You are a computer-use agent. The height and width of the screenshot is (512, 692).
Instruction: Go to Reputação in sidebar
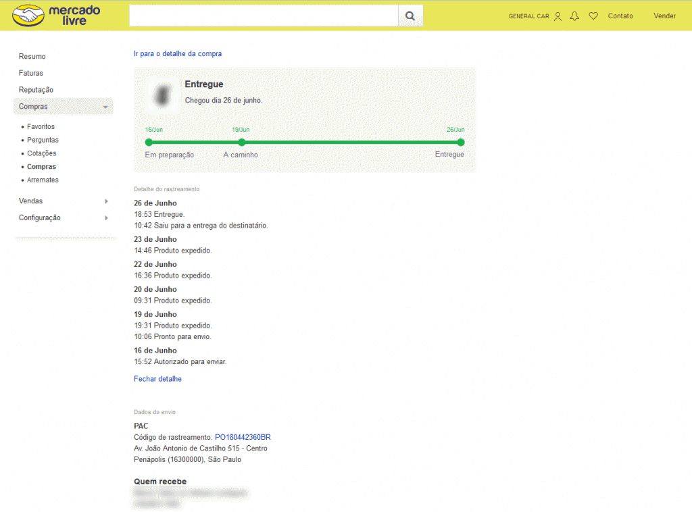point(36,90)
